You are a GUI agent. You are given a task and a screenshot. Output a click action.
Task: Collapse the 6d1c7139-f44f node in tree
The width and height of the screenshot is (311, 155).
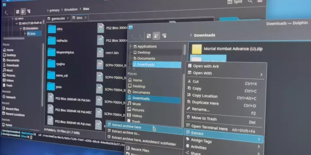17,23
